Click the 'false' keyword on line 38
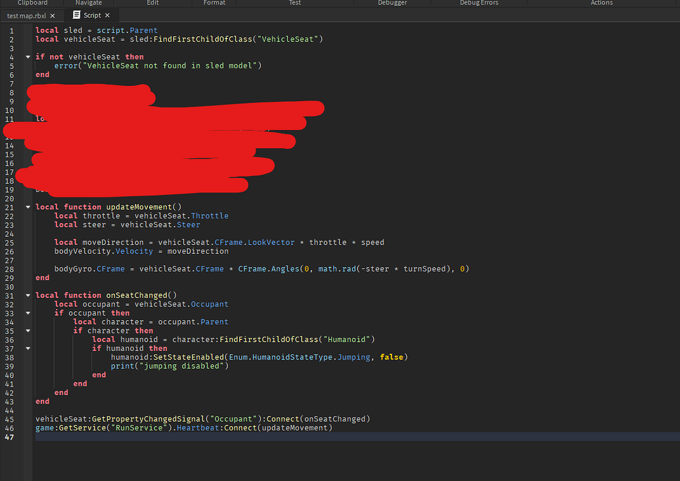The width and height of the screenshot is (680, 481). tap(392, 357)
